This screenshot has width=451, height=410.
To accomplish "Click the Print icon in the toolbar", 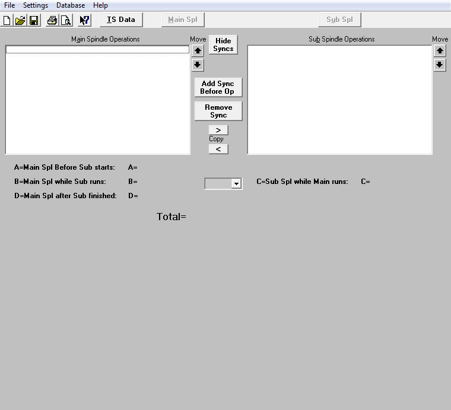I will [x=52, y=20].
